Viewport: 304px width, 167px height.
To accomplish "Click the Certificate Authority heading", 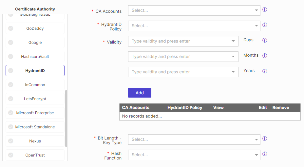I will pos(35,9).
